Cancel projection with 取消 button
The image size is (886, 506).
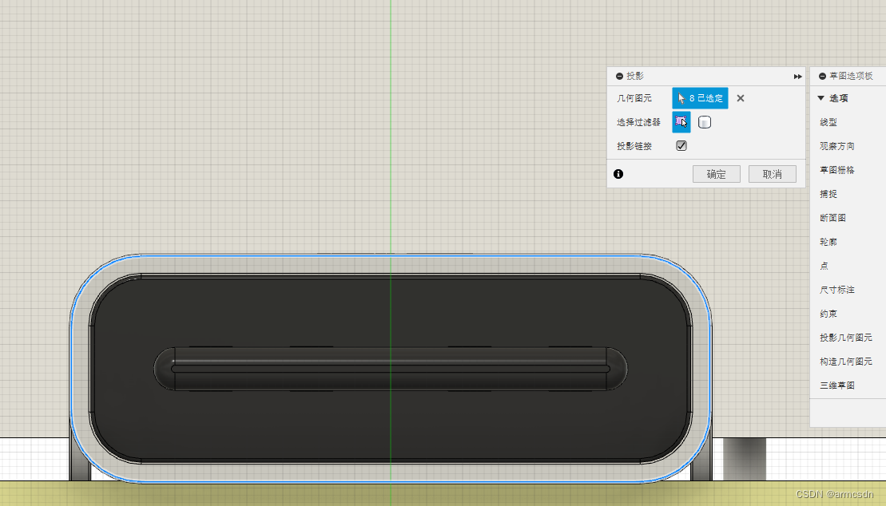pos(772,174)
